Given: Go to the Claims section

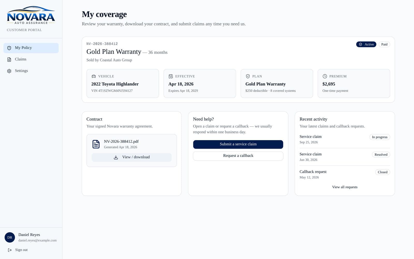Looking at the screenshot, I should [31, 59].
